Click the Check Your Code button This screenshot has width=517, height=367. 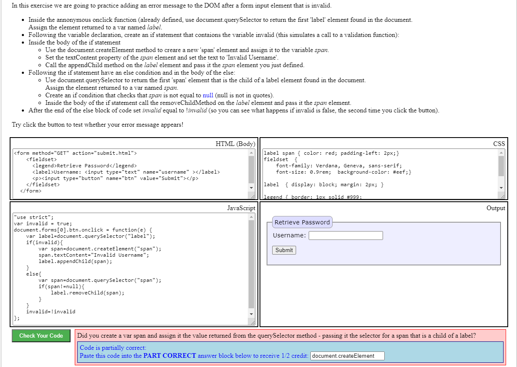click(41, 336)
